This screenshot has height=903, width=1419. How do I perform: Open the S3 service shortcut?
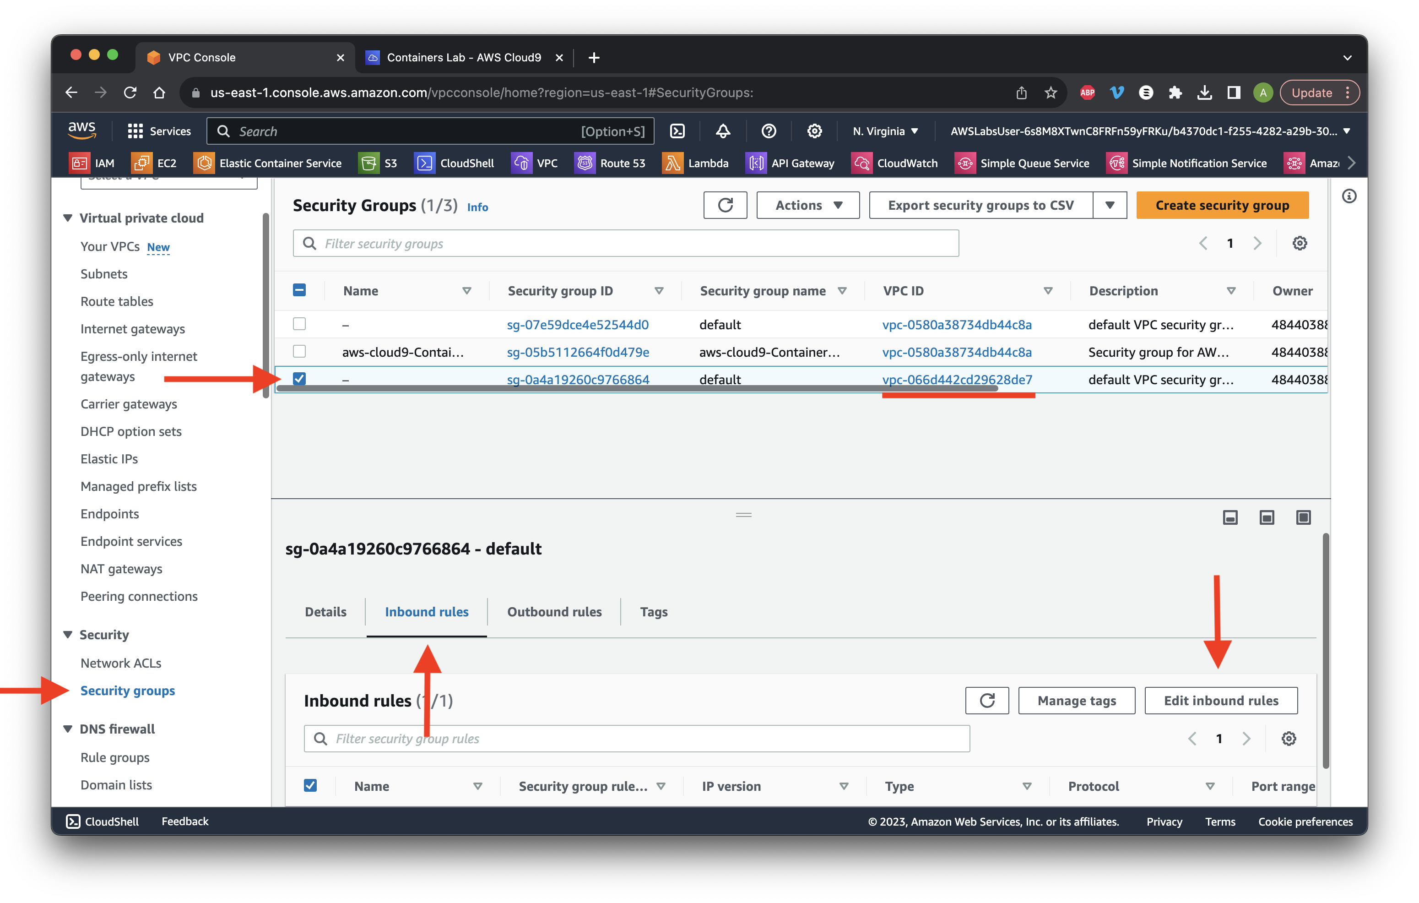pyautogui.click(x=378, y=163)
